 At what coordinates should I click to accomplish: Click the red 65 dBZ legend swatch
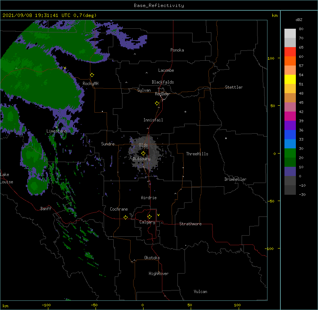pos(290,52)
